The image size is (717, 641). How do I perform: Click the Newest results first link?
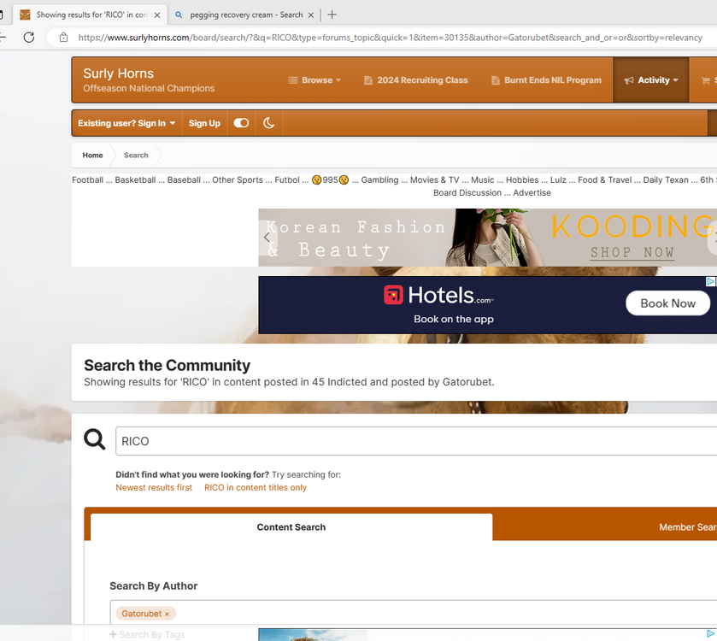pos(154,487)
